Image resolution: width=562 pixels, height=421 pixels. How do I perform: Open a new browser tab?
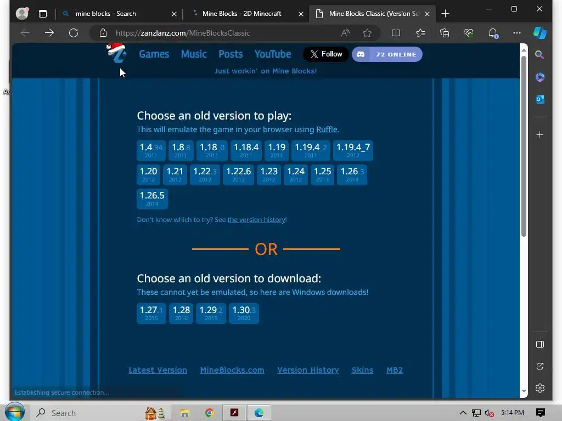(445, 14)
